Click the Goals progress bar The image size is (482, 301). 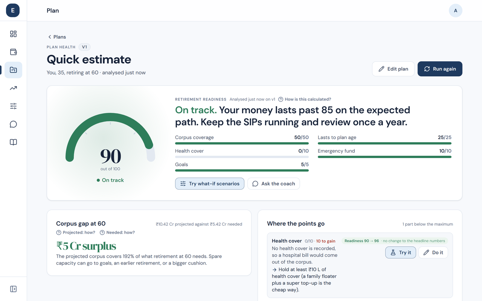(242, 170)
